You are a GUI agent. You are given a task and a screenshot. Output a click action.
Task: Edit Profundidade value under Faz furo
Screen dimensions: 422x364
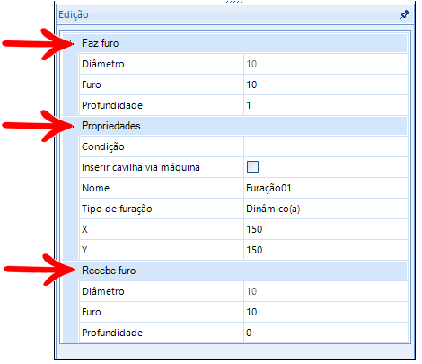326,105
